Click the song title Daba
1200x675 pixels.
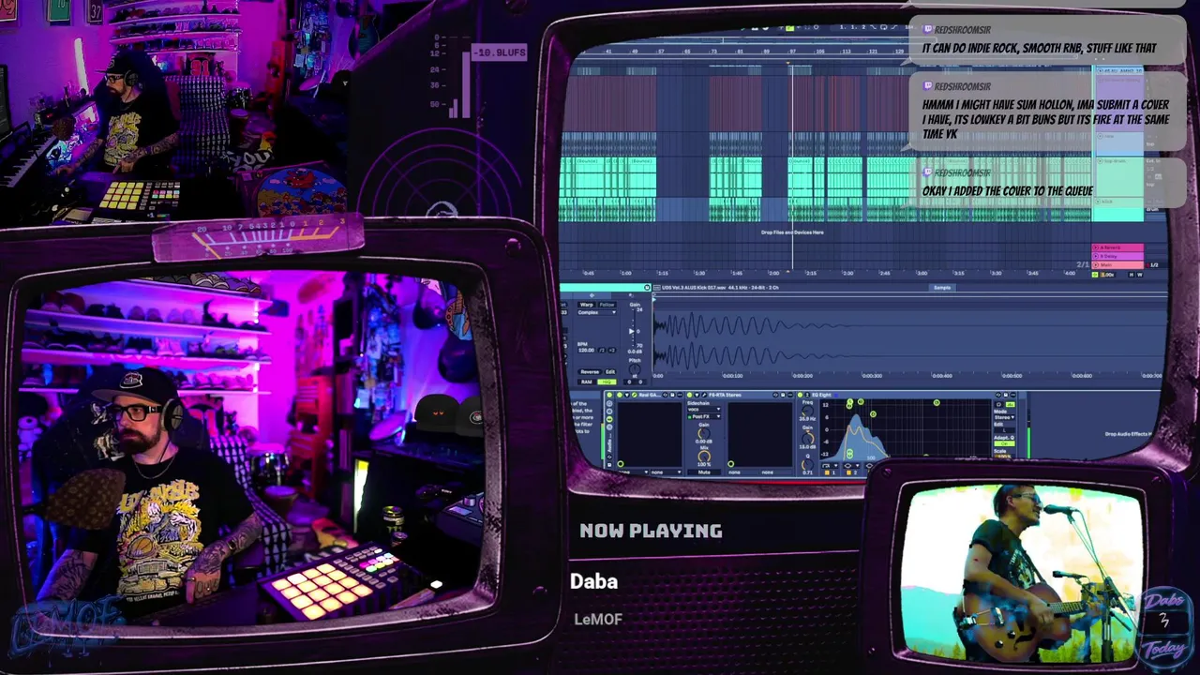tap(593, 581)
